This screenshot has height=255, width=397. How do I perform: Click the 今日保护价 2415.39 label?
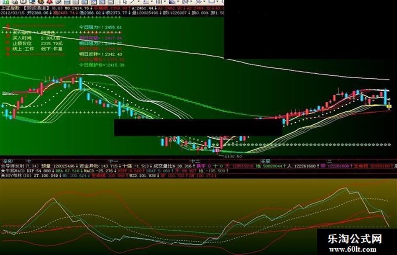(x=102, y=65)
